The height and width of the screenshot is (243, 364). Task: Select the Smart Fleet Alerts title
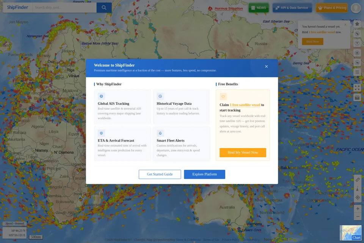pyautogui.click(x=171, y=140)
